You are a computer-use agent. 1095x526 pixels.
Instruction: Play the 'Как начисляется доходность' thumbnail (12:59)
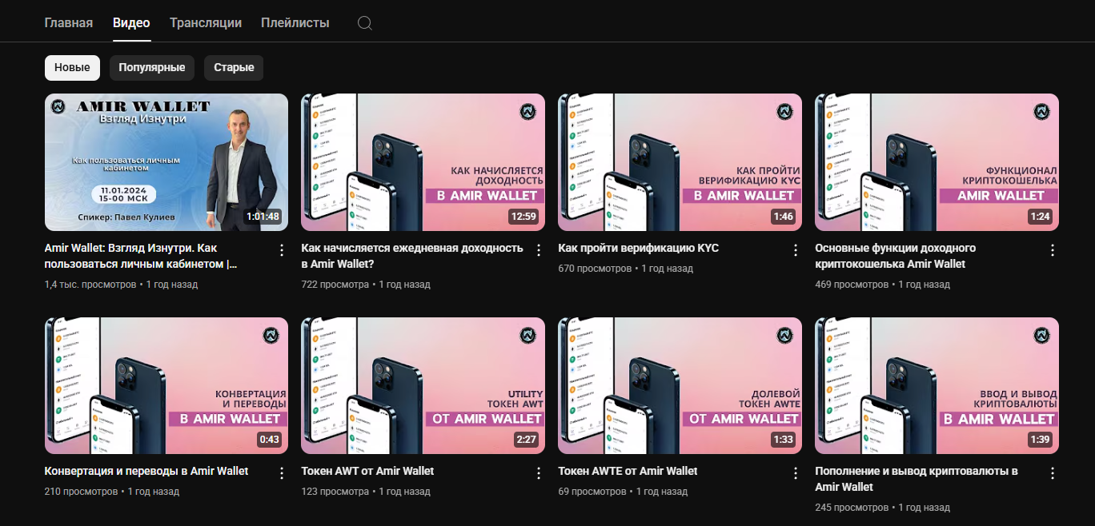[x=423, y=162]
